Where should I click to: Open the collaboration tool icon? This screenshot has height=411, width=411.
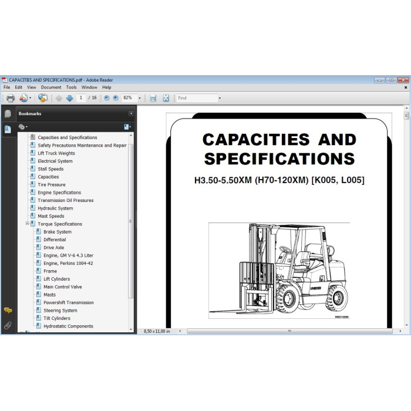23,98
